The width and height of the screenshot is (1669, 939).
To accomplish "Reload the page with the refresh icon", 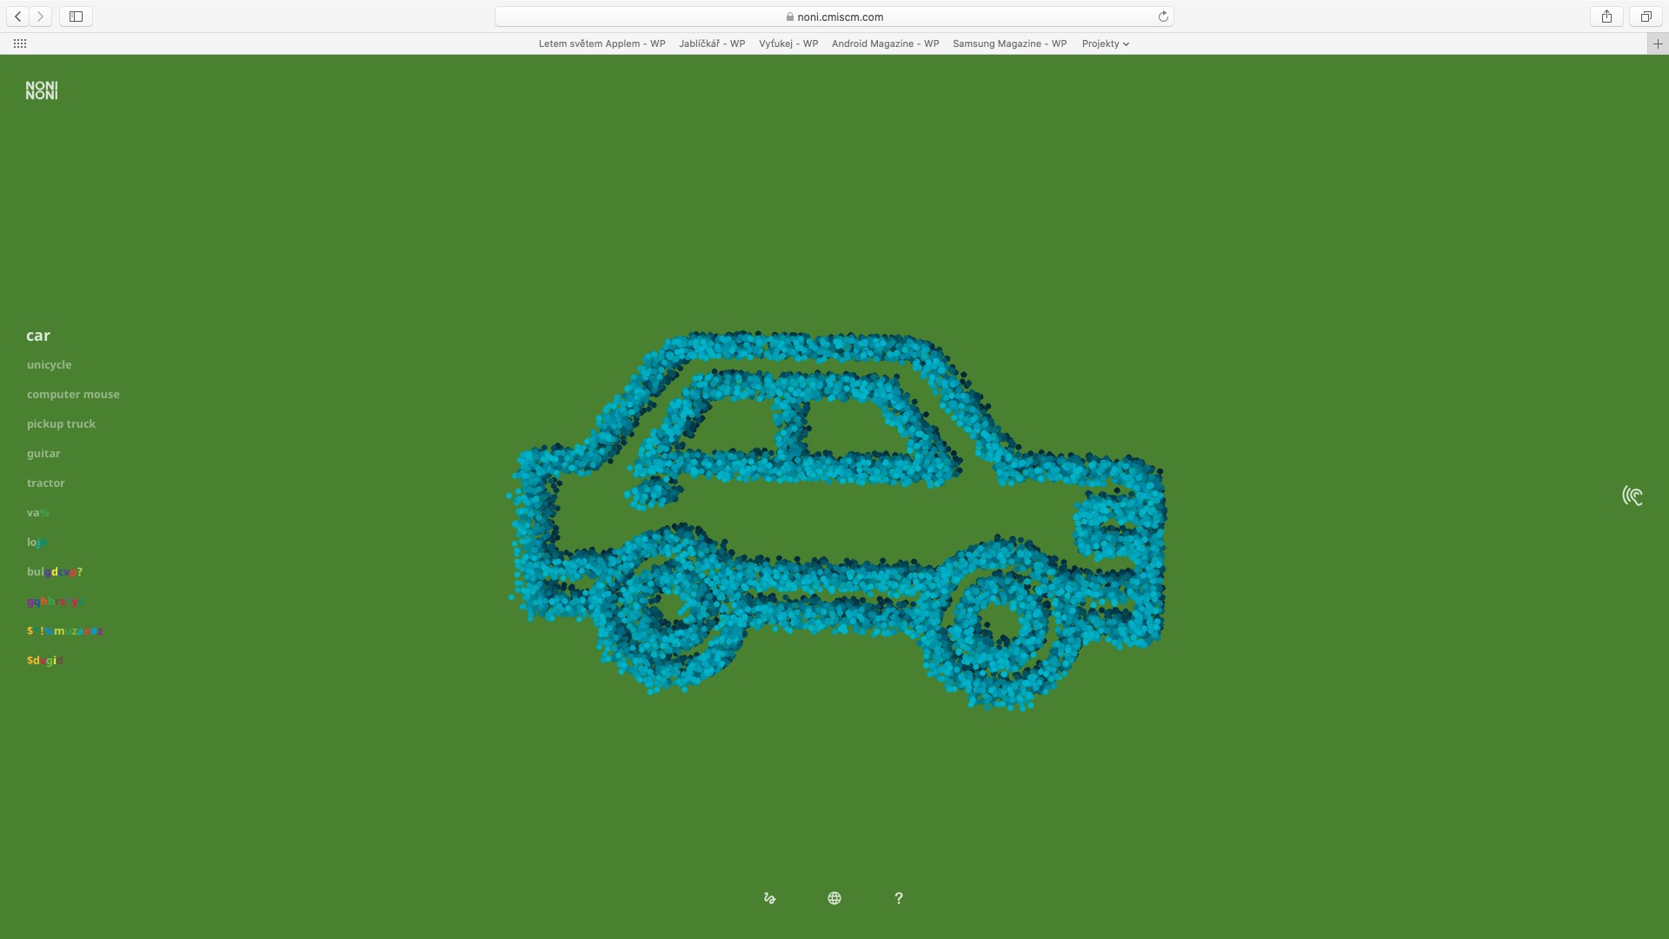I will click(1163, 17).
